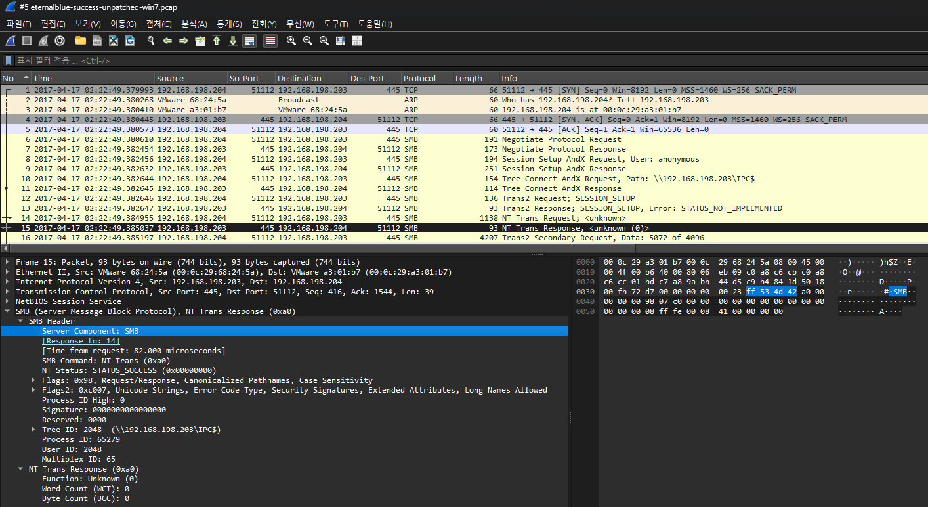
Task: Open the 통계(S) menu
Action: [229, 24]
